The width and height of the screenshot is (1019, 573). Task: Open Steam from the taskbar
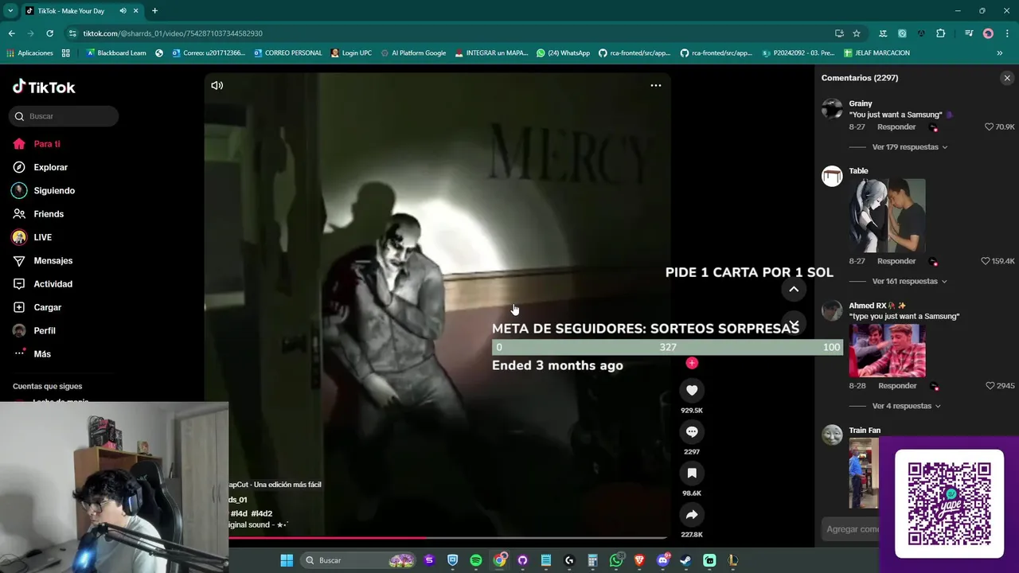pyautogui.click(x=686, y=560)
